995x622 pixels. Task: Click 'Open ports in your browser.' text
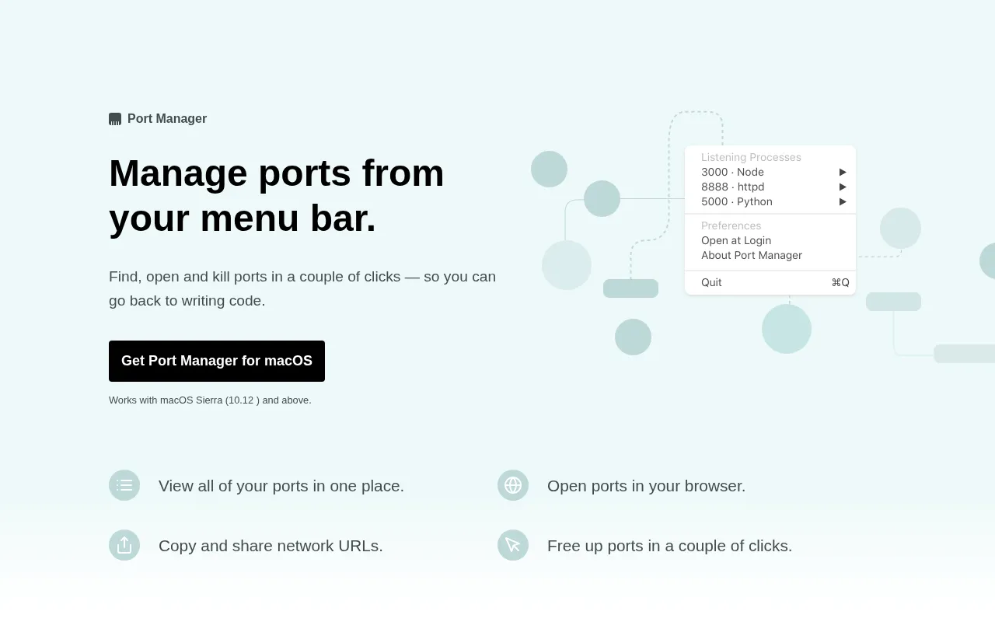coord(646,486)
